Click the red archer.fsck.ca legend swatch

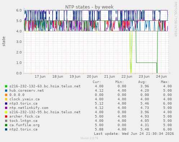(6, 116)
